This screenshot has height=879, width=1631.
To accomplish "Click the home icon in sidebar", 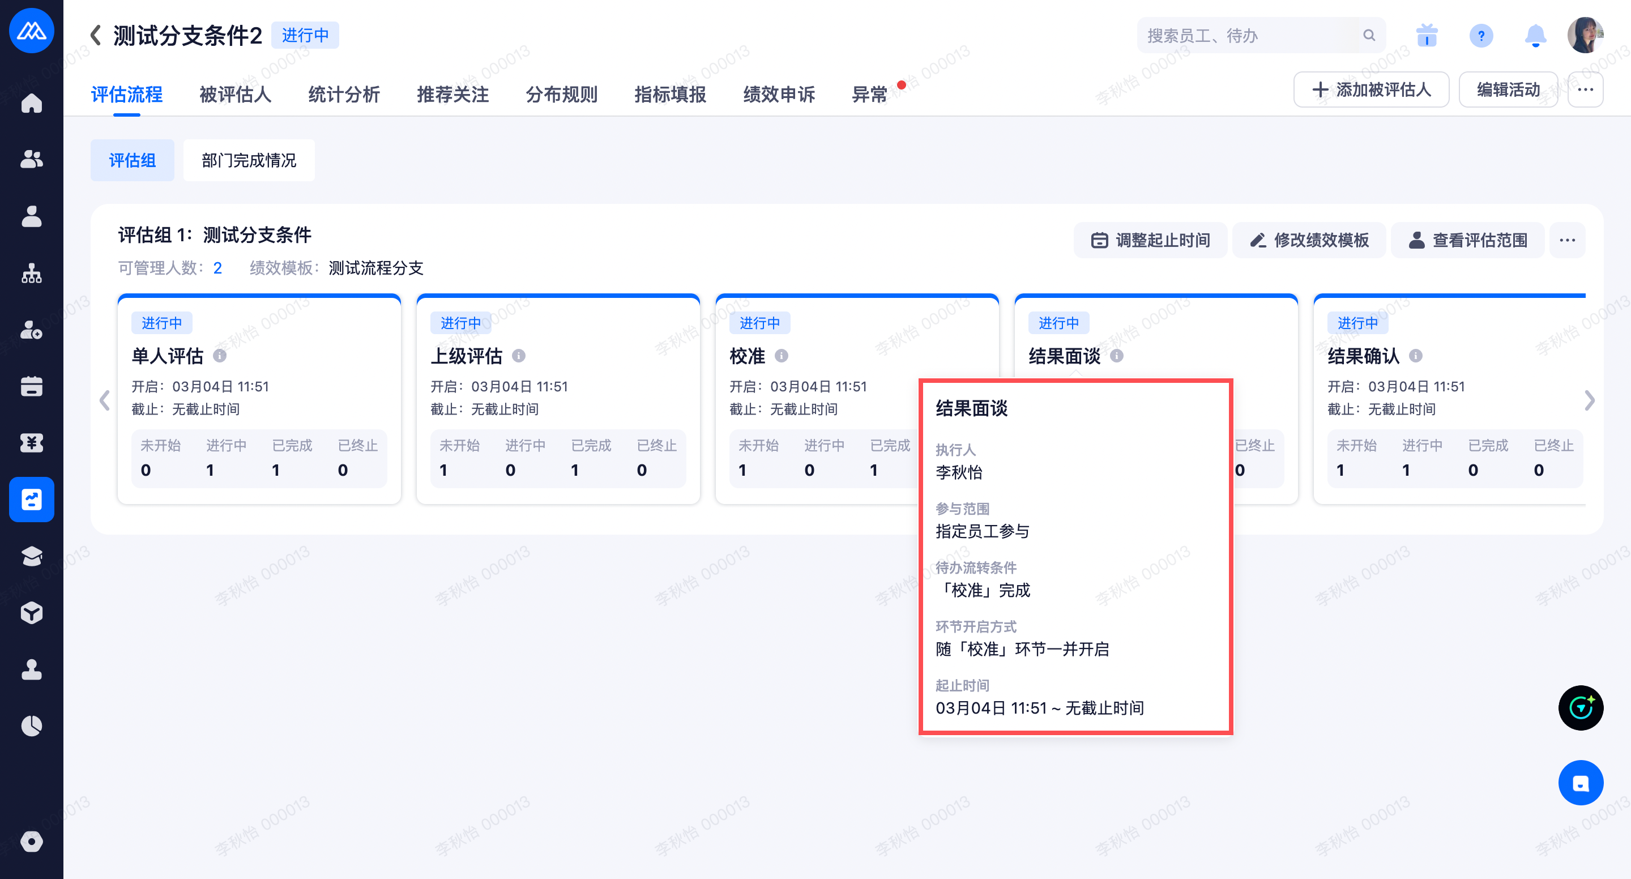I will coord(31,103).
